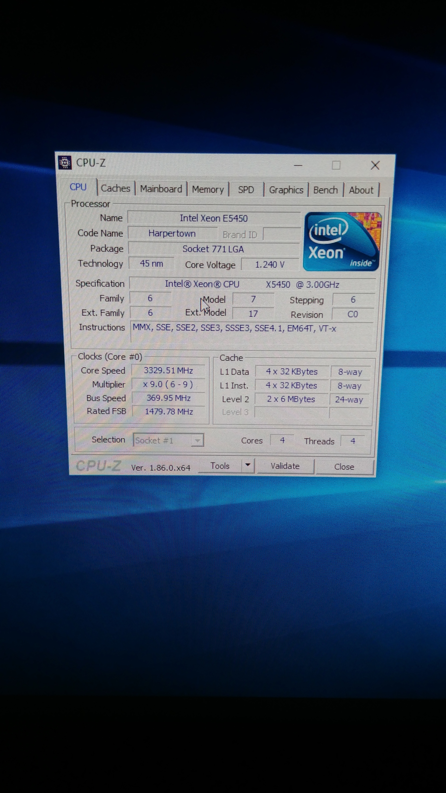Click the Intel Xeon inside logo
The width and height of the screenshot is (446, 793).
point(342,242)
